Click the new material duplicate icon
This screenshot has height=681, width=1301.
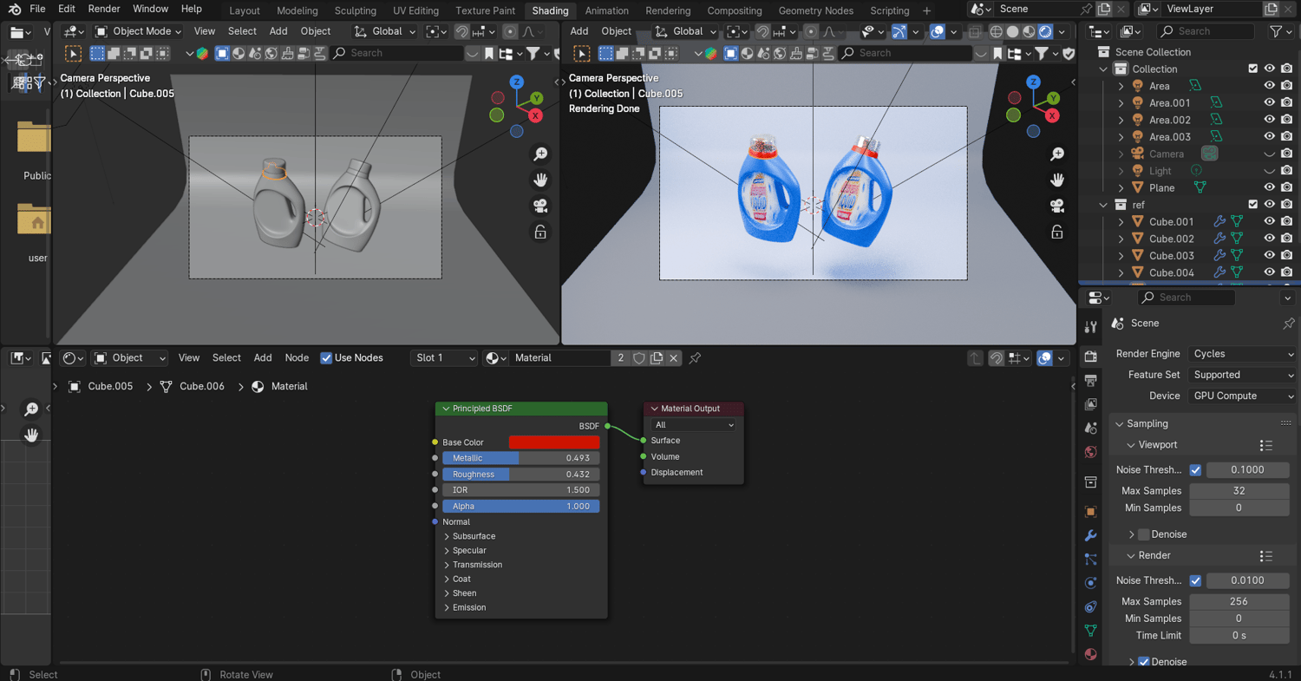click(x=657, y=357)
